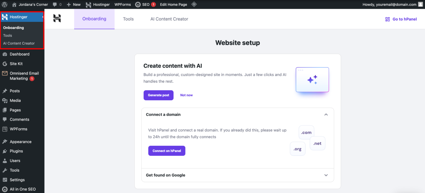Click the Generate post button
This screenshot has height=193, width=425.
coord(159,95)
